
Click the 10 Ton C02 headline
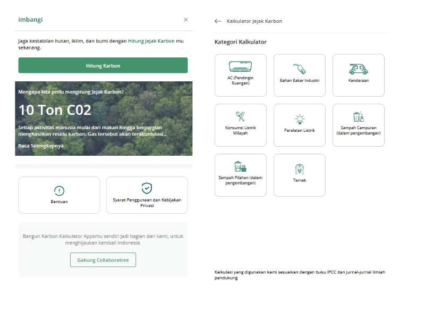click(55, 110)
